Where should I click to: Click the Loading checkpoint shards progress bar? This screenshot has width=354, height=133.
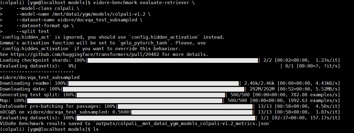[173, 60]
